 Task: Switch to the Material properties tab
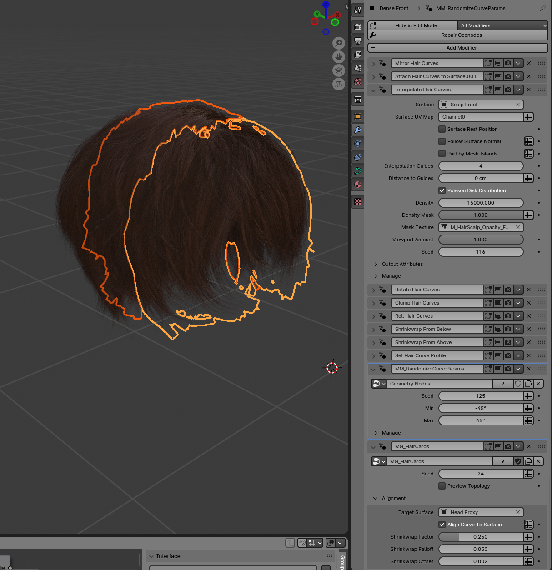click(x=358, y=185)
